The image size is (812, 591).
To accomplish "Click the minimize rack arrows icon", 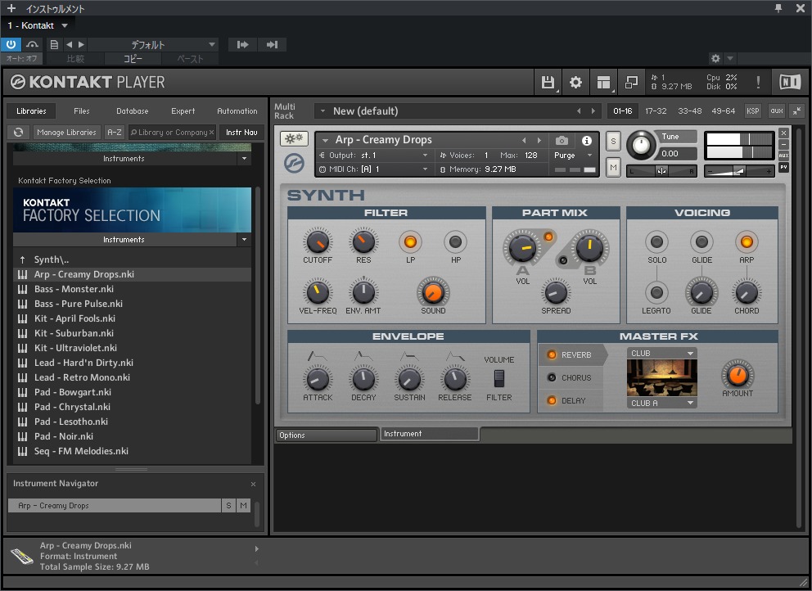I will [x=797, y=111].
